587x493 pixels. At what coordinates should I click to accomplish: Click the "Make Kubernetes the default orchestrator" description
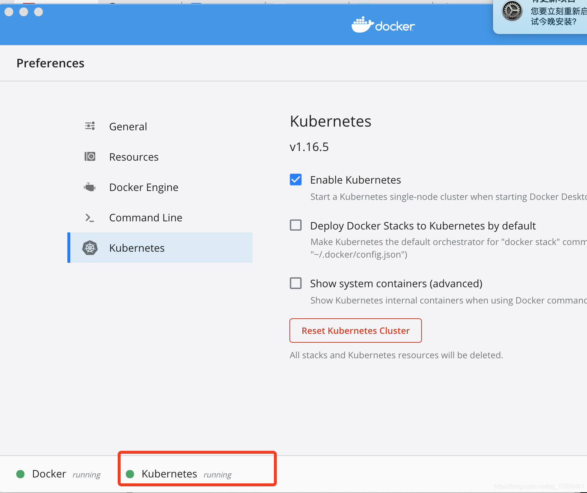point(449,248)
